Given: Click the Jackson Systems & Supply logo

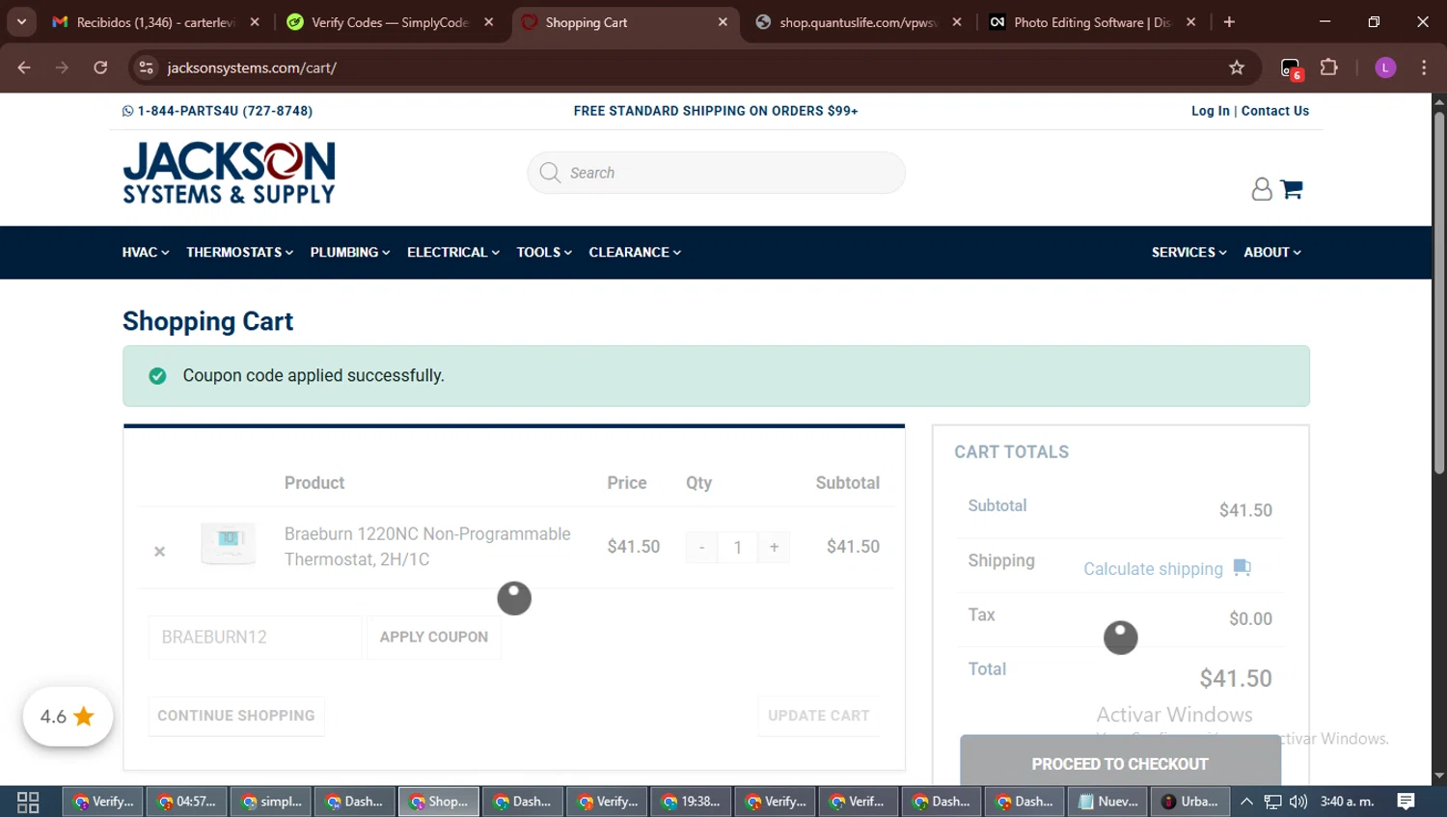Looking at the screenshot, I should click(229, 173).
